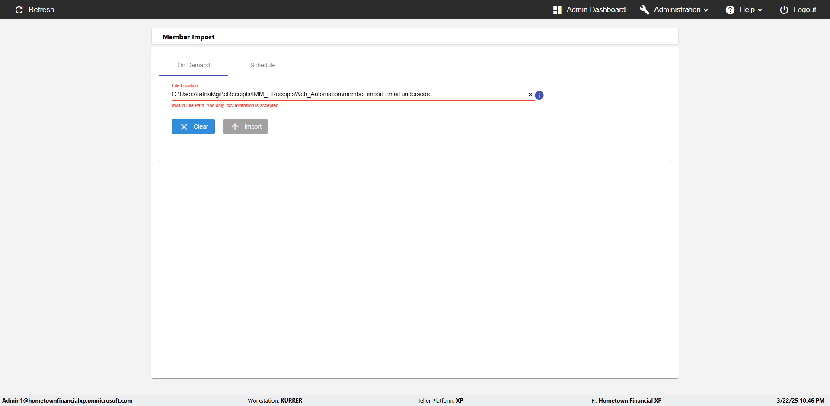Click the Refresh circular arrow icon

[x=19, y=10]
